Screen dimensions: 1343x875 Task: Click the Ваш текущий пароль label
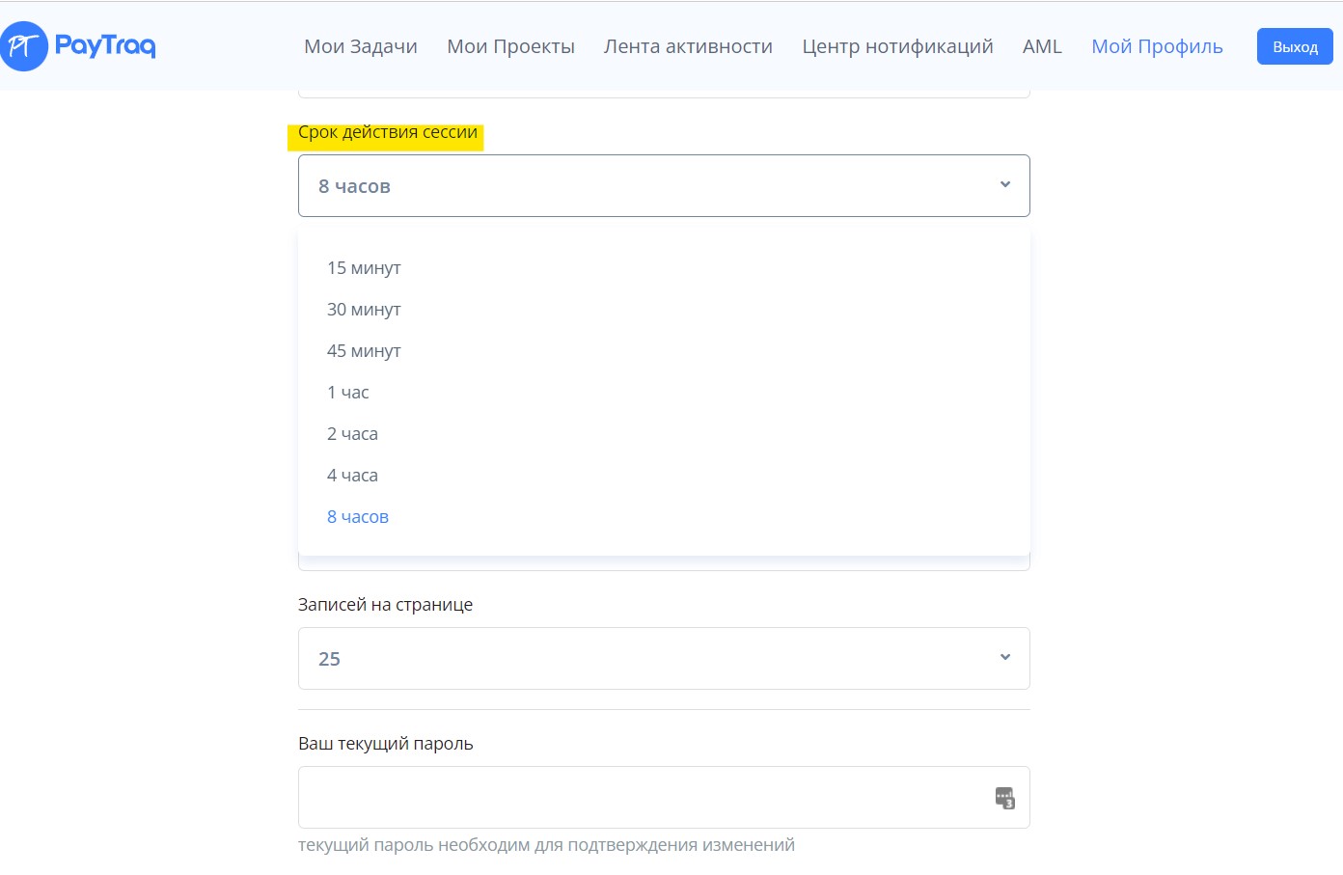pos(385,744)
